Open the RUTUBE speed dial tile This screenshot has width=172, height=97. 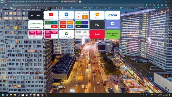pos(36,15)
